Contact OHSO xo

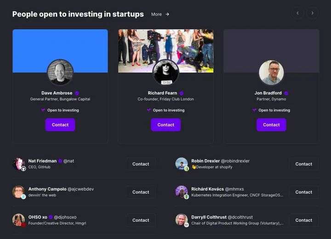point(141,220)
